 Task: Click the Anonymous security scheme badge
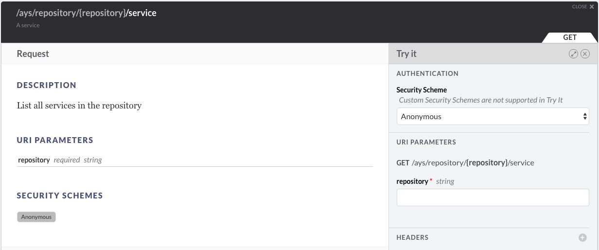36,217
